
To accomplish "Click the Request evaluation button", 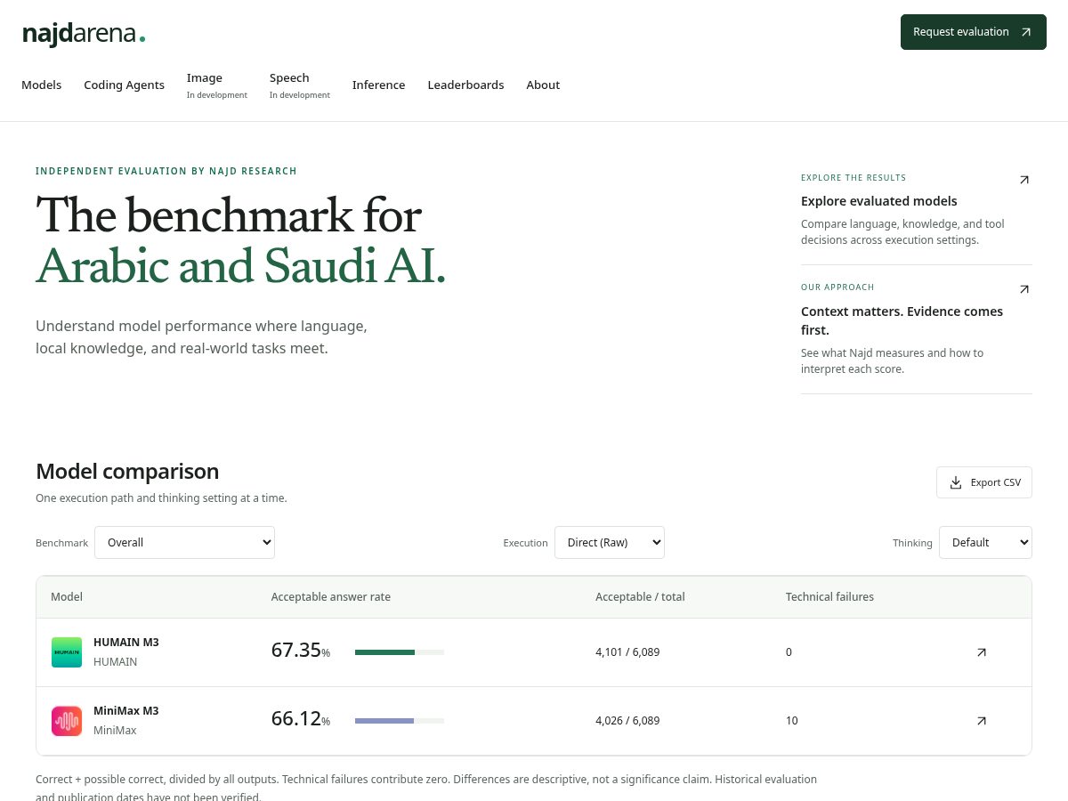I will point(974,32).
